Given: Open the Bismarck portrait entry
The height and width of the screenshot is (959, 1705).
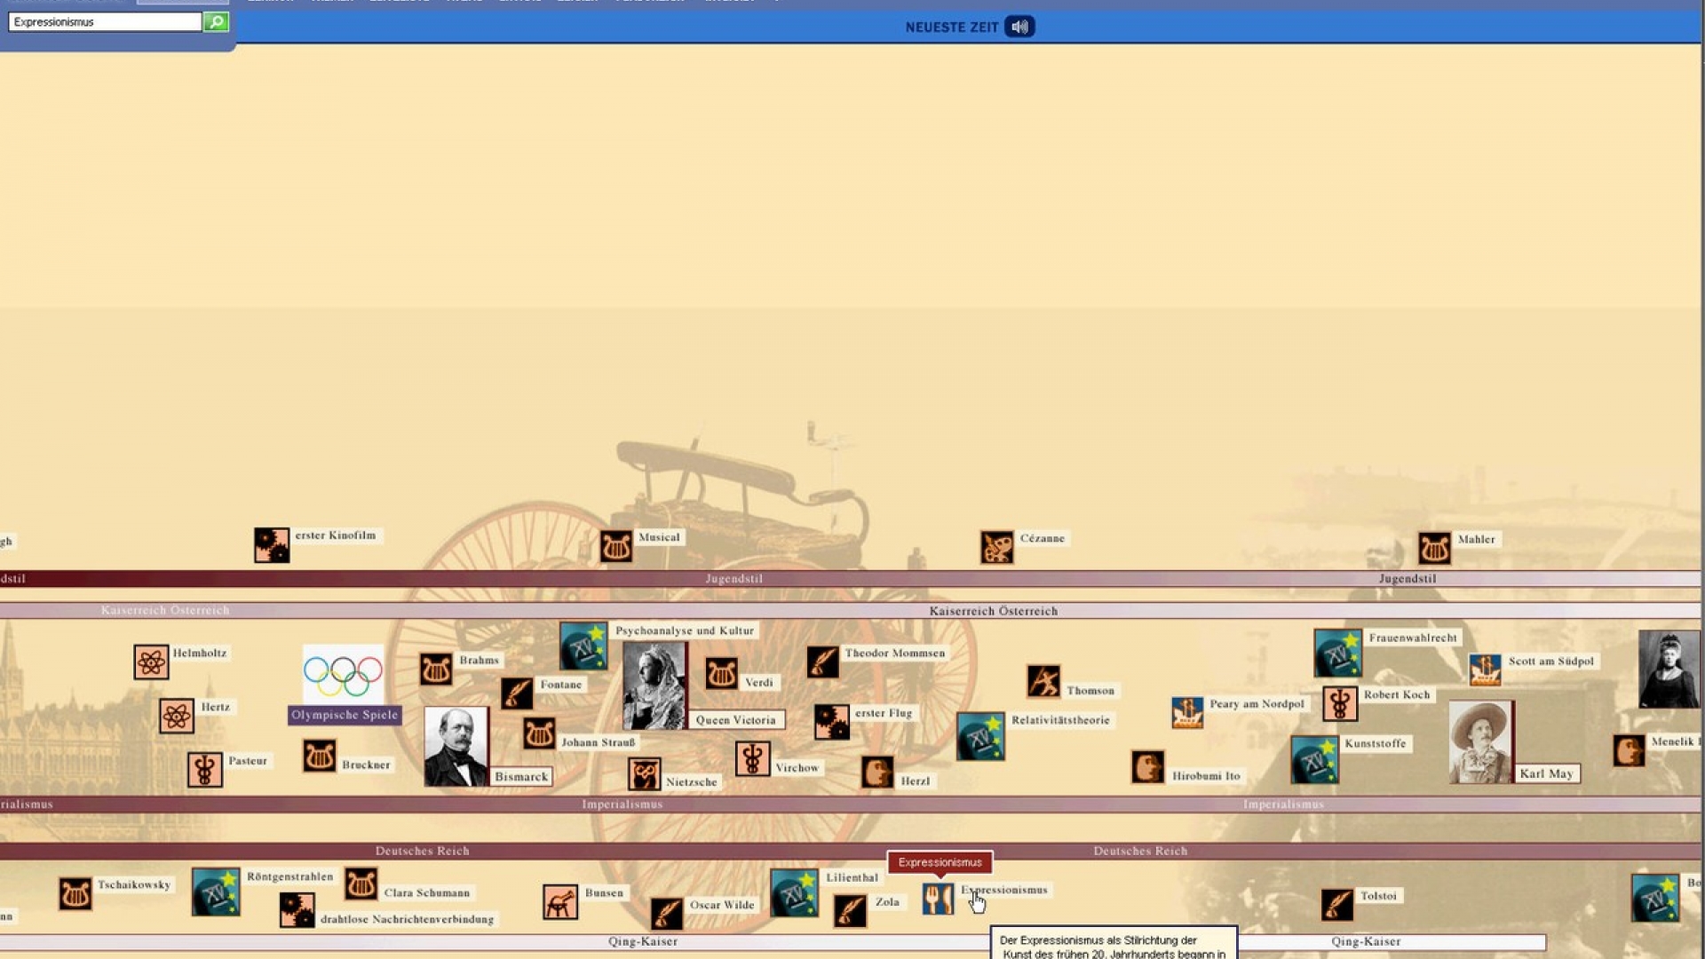Looking at the screenshot, I should click(x=456, y=746).
